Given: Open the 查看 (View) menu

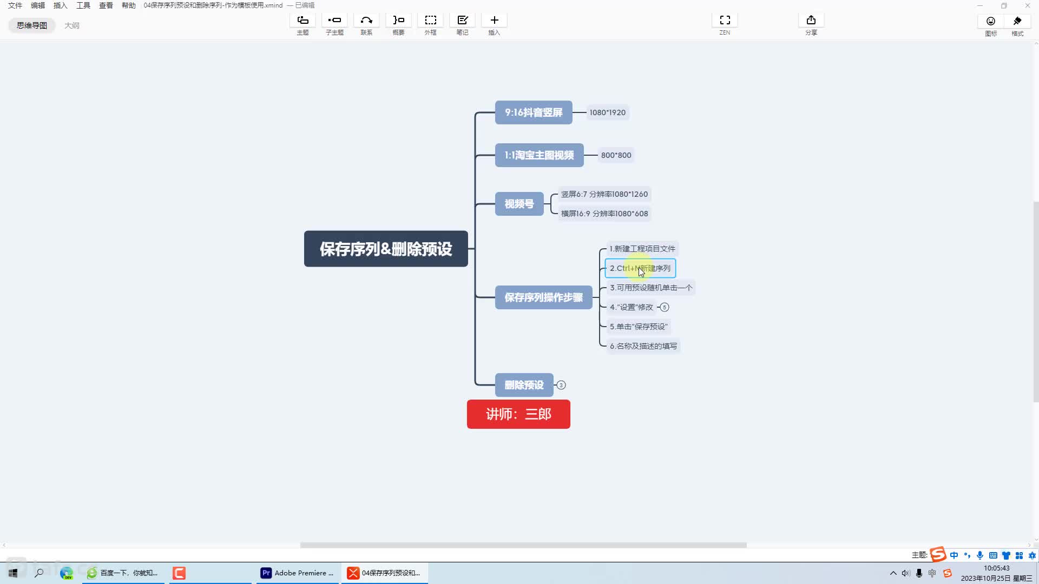Looking at the screenshot, I should click(106, 5).
